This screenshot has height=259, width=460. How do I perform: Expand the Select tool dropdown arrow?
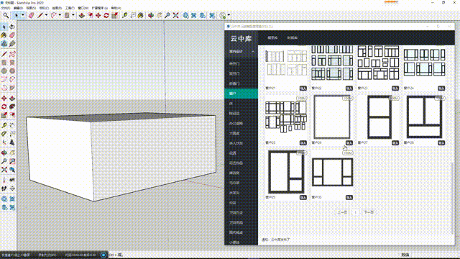(22, 15)
